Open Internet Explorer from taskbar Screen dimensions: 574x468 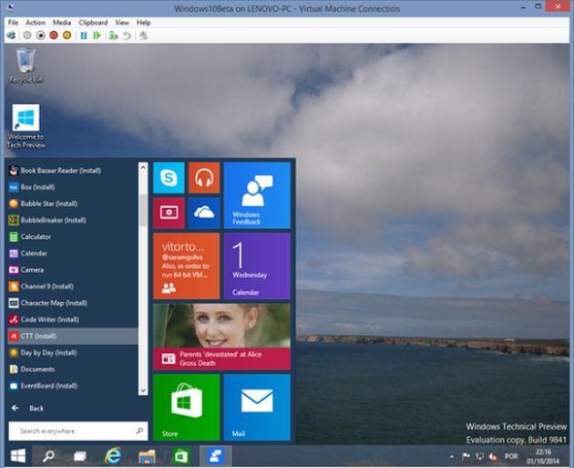pos(113,456)
